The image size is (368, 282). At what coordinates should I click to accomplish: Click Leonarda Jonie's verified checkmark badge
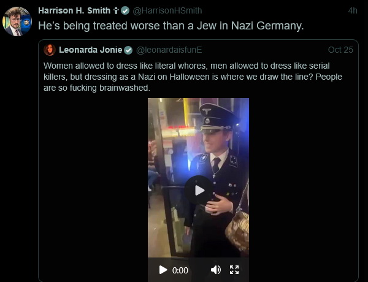click(128, 50)
